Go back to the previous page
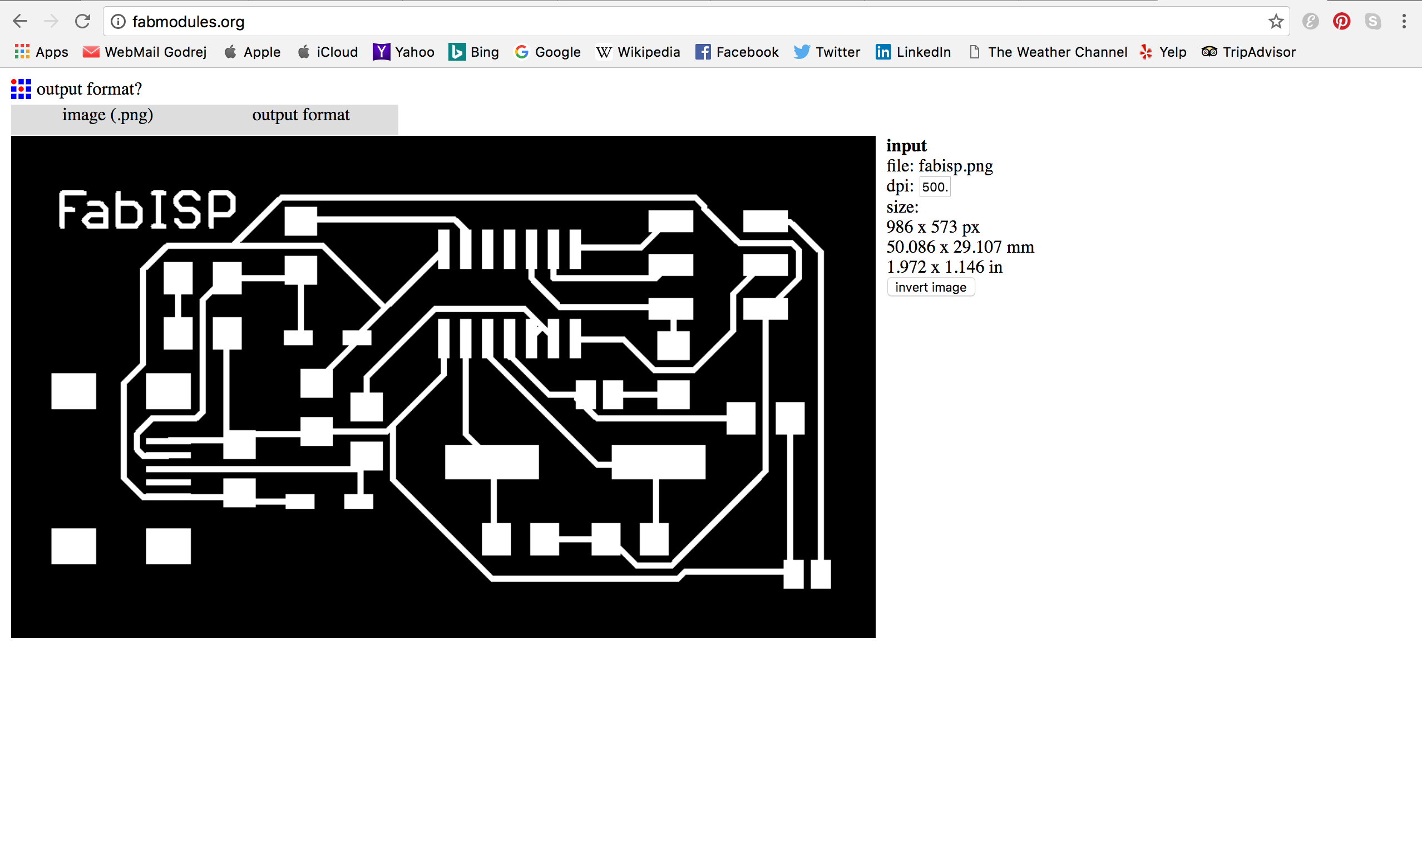The height and width of the screenshot is (846, 1422). (x=20, y=22)
